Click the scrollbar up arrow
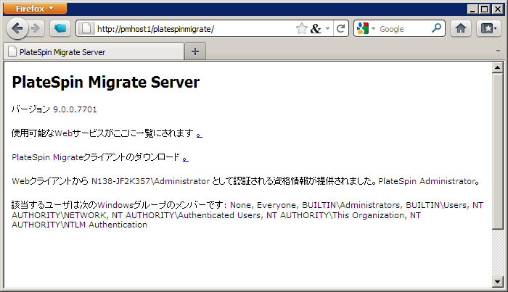The width and height of the screenshot is (508, 292). click(x=497, y=67)
